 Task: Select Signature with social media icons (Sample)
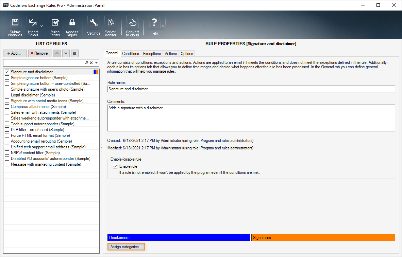(x=51, y=101)
